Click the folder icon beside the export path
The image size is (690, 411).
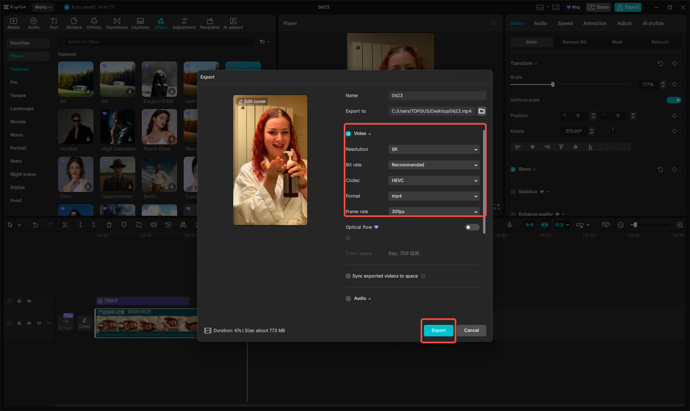coord(481,111)
